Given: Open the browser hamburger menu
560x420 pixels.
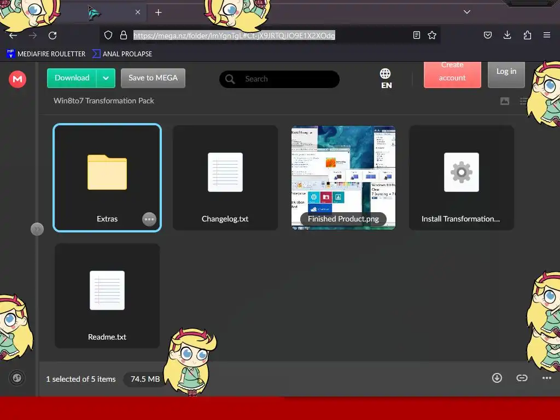Looking at the screenshot, I should point(547,35).
